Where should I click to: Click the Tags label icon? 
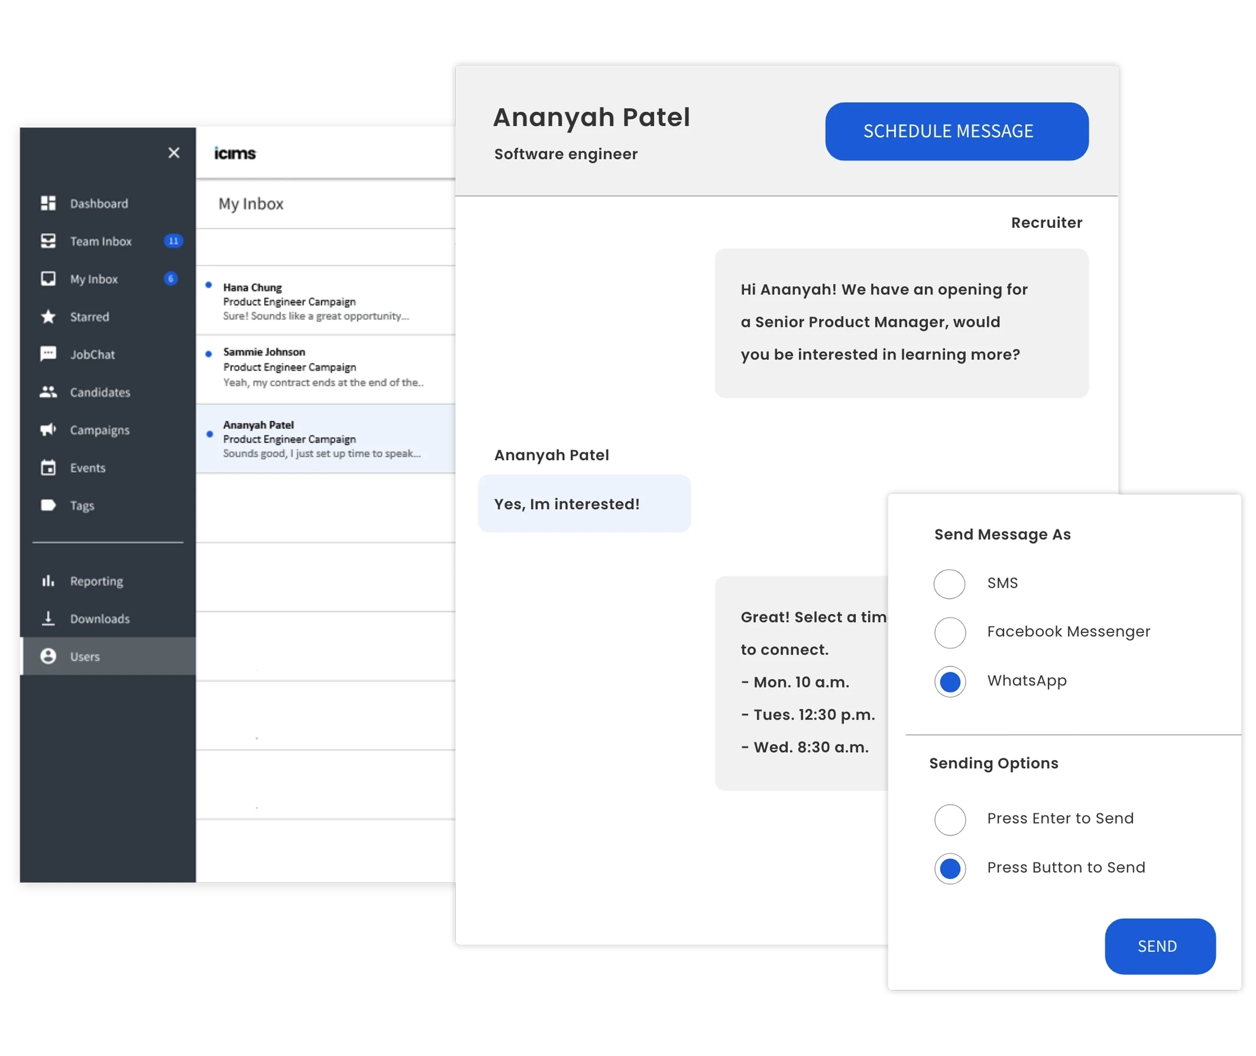coord(48,505)
